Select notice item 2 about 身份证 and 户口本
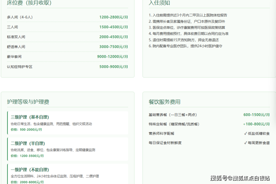This screenshot has height=184, width=276. 187,22
